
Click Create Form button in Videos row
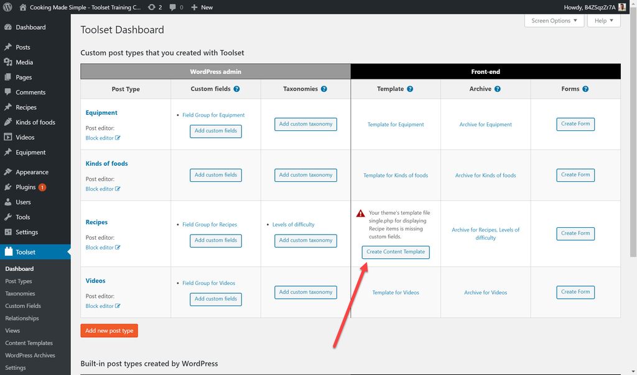[575, 292]
